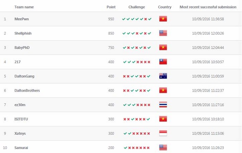Select the DaltonBrothers team name

click(27, 91)
